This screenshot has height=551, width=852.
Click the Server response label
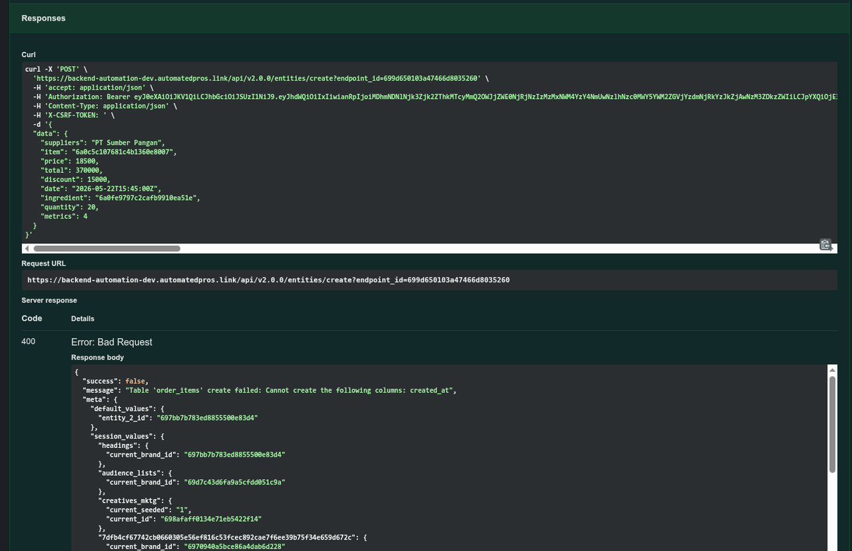pyautogui.click(x=49, y=300)
